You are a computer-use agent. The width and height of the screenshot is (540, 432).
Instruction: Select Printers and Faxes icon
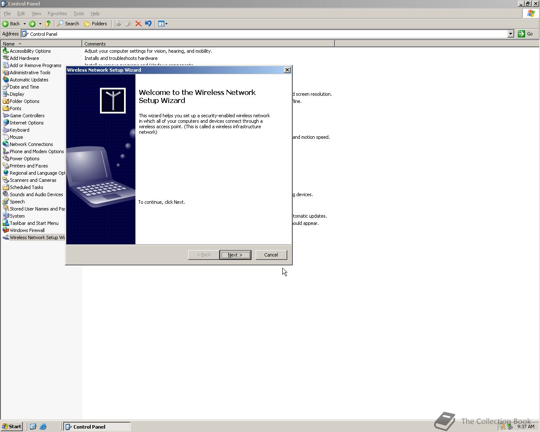tap(6, 166)
